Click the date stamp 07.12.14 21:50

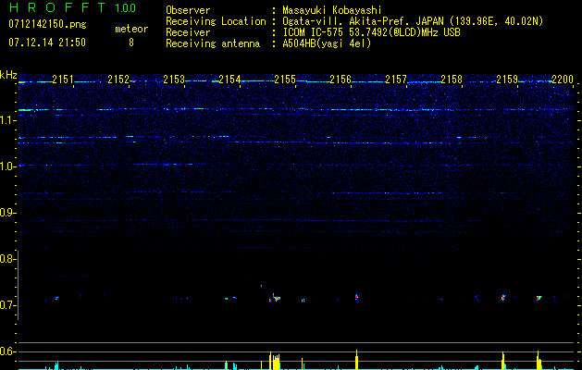tap(47, 43)
